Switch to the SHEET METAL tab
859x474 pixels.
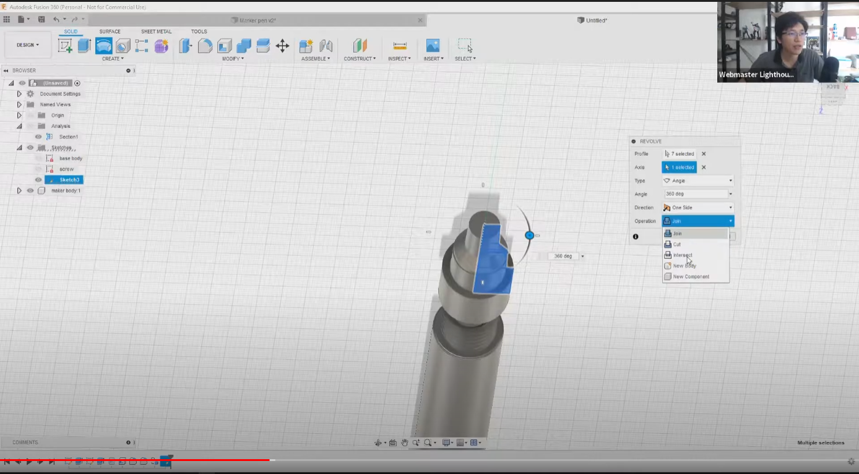pyautogui.click(x=157, y=32)
